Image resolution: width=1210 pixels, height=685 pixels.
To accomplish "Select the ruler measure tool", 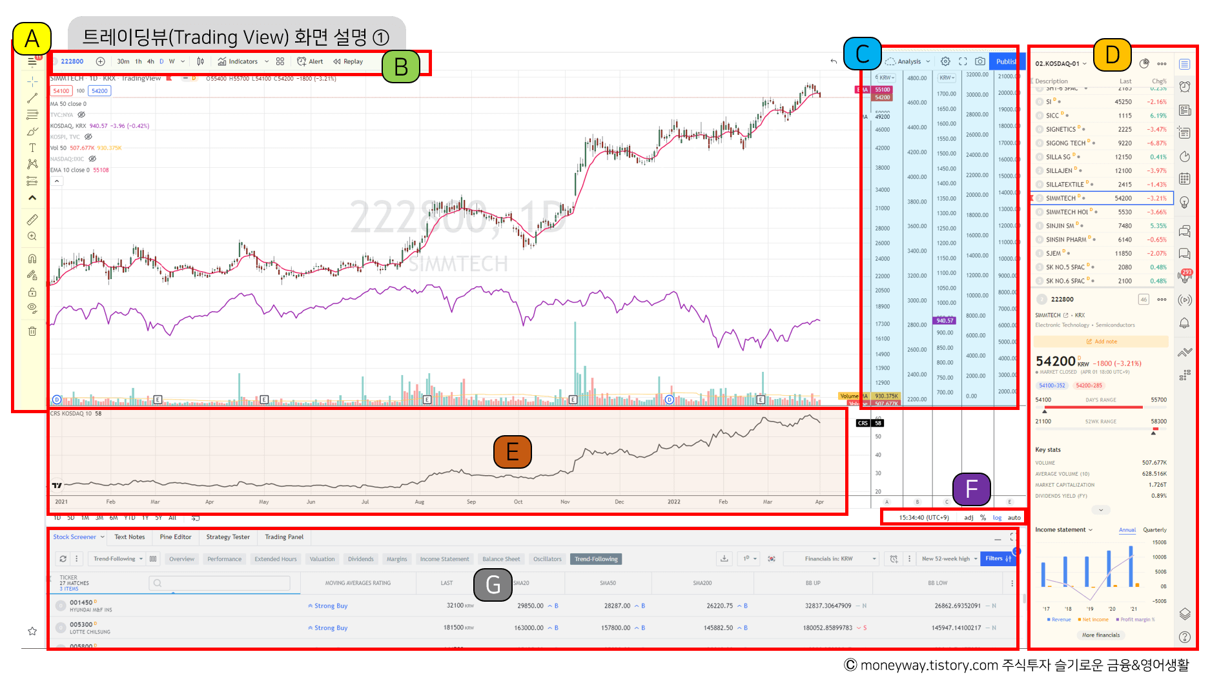I will 32,220.
